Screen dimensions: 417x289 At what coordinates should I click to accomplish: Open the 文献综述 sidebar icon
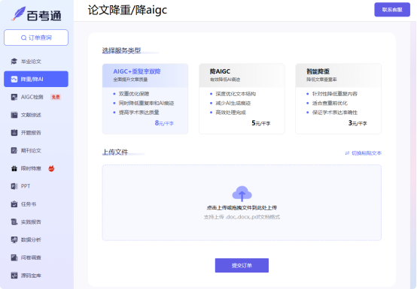[x=14, y=115]
